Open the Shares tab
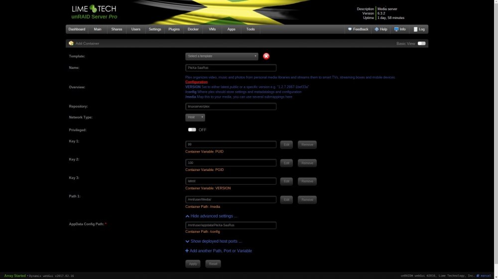498x279 pixels. pyautogui.click(x=117, y=29)
